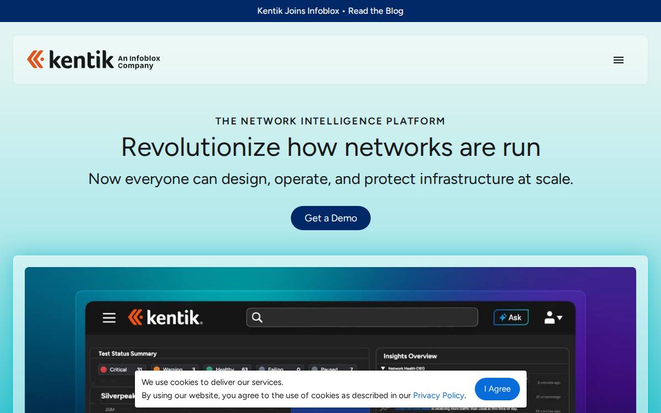Click 'We use cookies to deliver our services' text

(213, 382)
